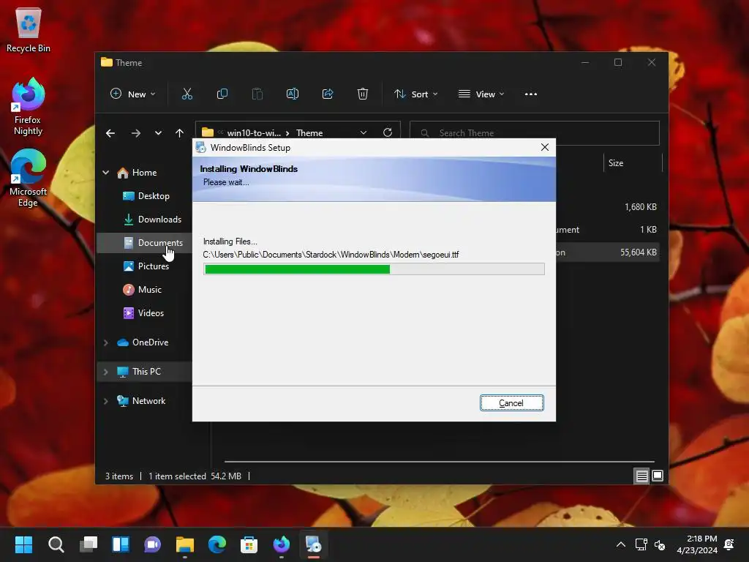749x562 pixels.
Task: Go forward with the right arrow in Explorer
Action: (x=135, y=133)
